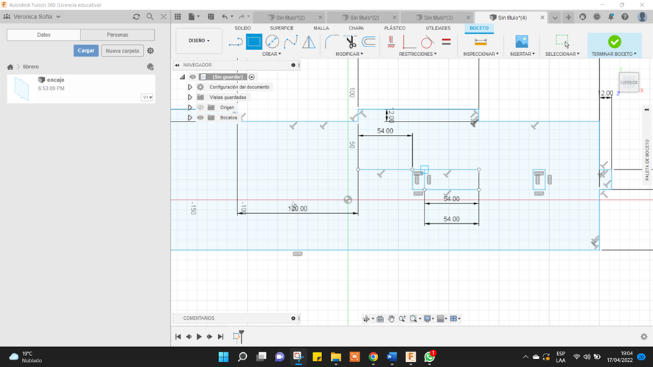This screenshot has width=653, height=367.
Task: Expand the Bocetos node
Action: 190,117
